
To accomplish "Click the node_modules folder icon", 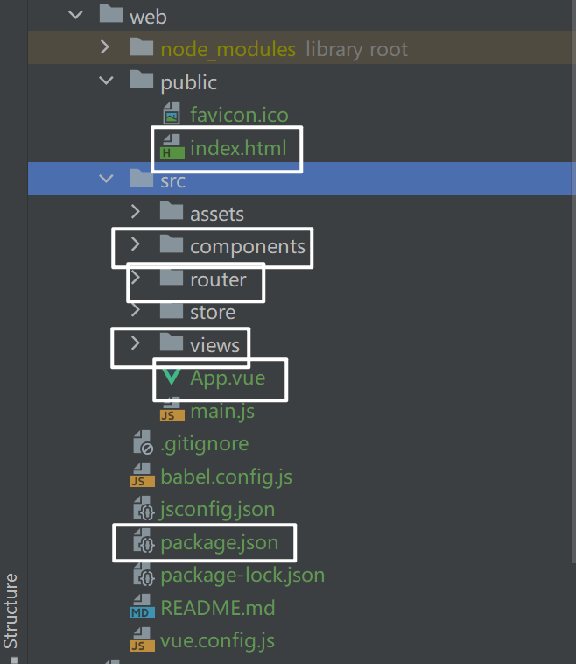I will (x=142, y=49).
